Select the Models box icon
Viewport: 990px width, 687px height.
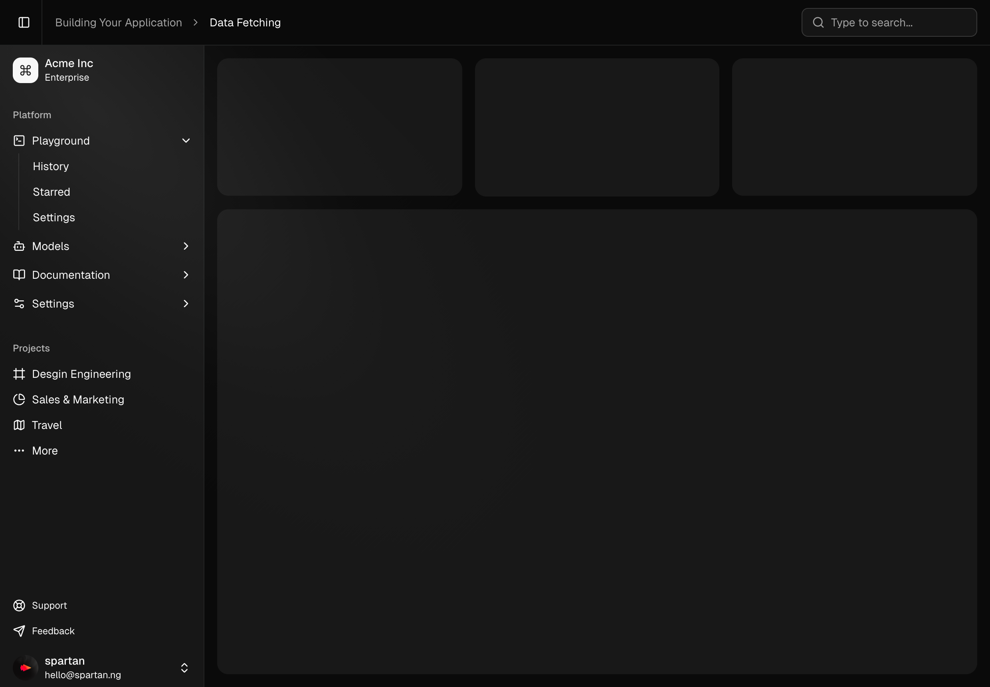[20, 246]
